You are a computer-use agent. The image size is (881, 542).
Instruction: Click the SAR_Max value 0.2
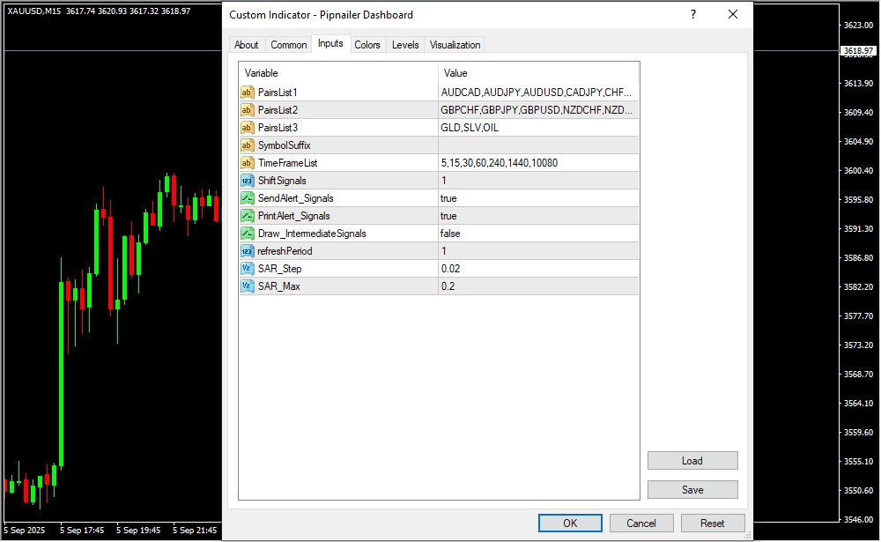click(x=448, y=286)
